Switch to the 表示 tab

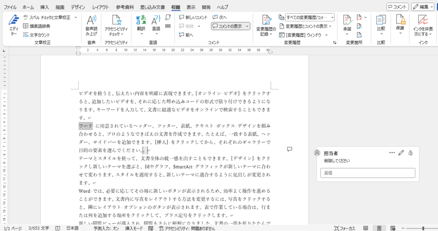(191, 7)
